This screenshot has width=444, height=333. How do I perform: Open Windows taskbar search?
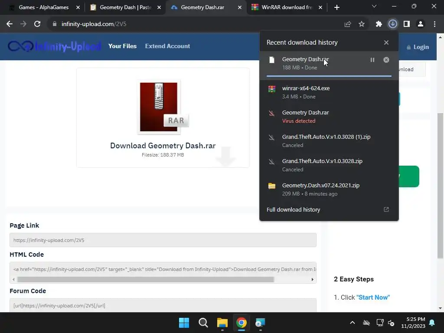(203, 323)
